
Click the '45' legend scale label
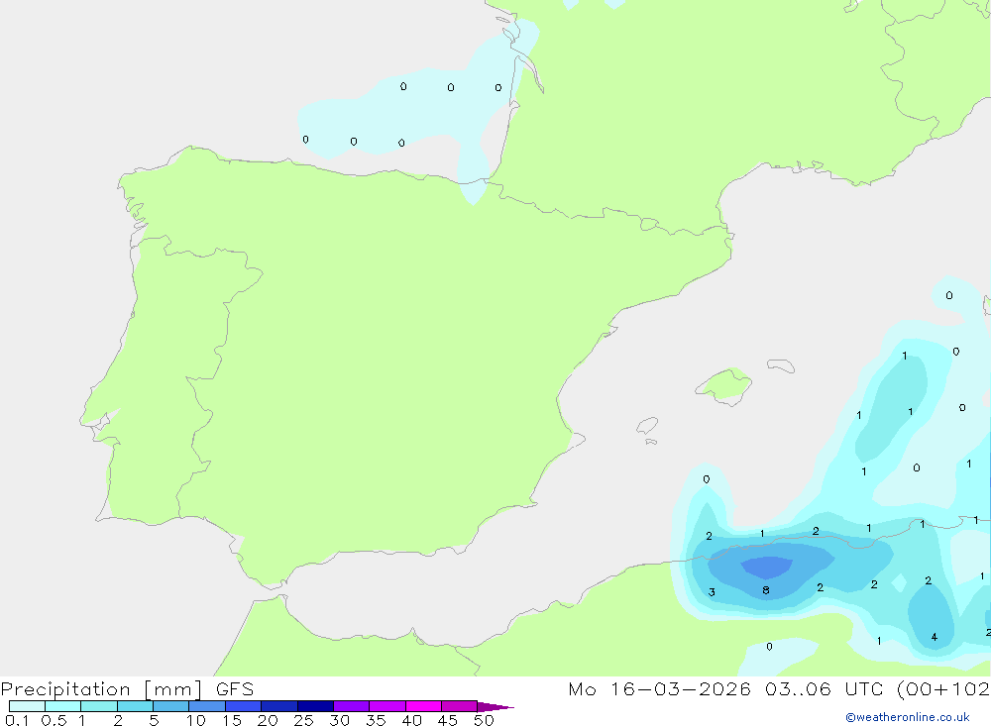[448, 720]
